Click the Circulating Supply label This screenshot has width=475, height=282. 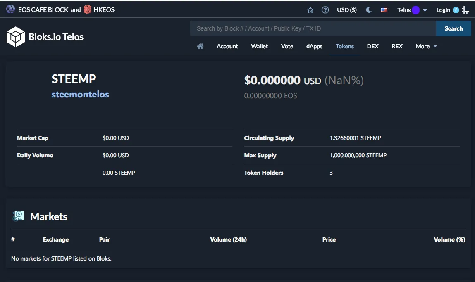pos(269,138)
